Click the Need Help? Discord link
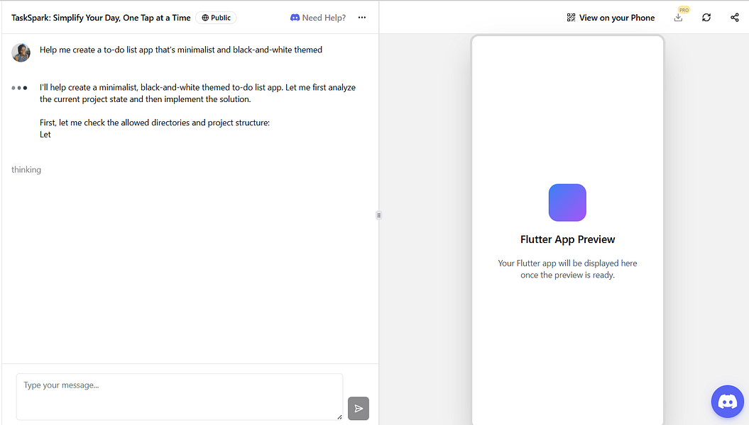Viewport: 749px width, 425px height. 318,18
